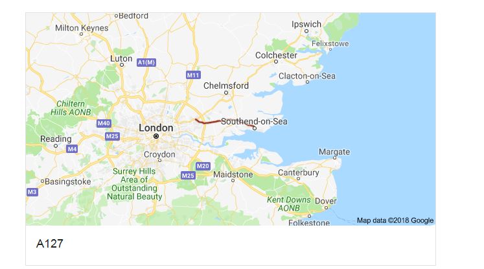Click the London city marker dot

[156, 136]
